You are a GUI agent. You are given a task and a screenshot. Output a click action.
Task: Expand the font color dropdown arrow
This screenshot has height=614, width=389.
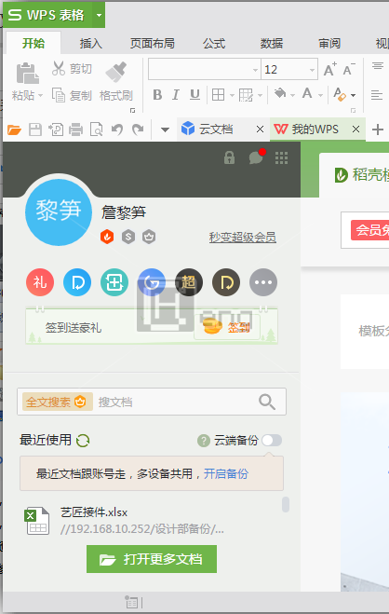[320, 95]
